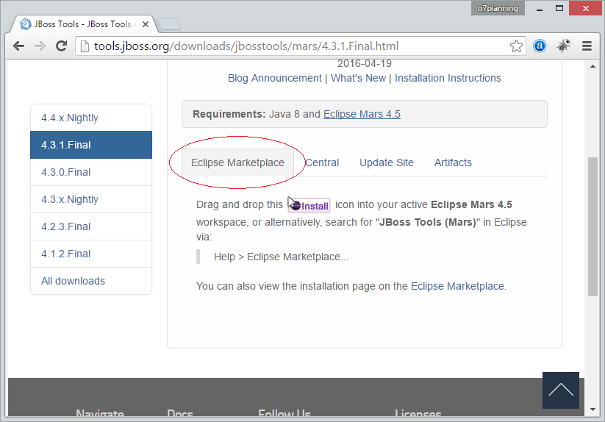Select 4.3.x.Nightly in the sidebar
The image size is (605, 422).
[91, 199]
